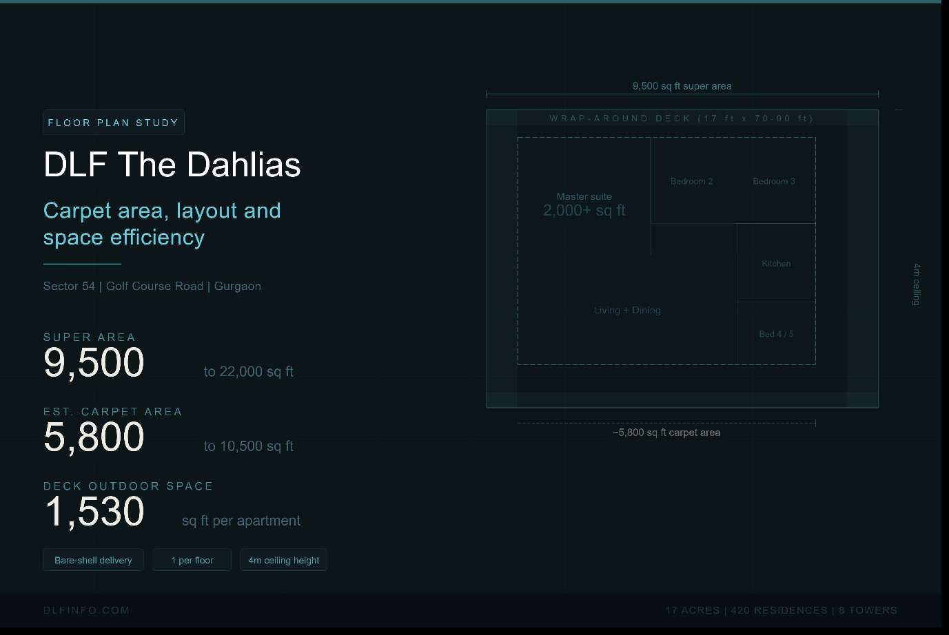This screenshot has height=635, width=949.
Task: Click the "Sector 54 | Golf Course Road | Gurgaon" line
Action: [x=152, y=286]
